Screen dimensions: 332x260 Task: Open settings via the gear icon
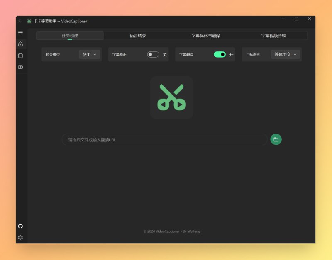tap(20, 238)
